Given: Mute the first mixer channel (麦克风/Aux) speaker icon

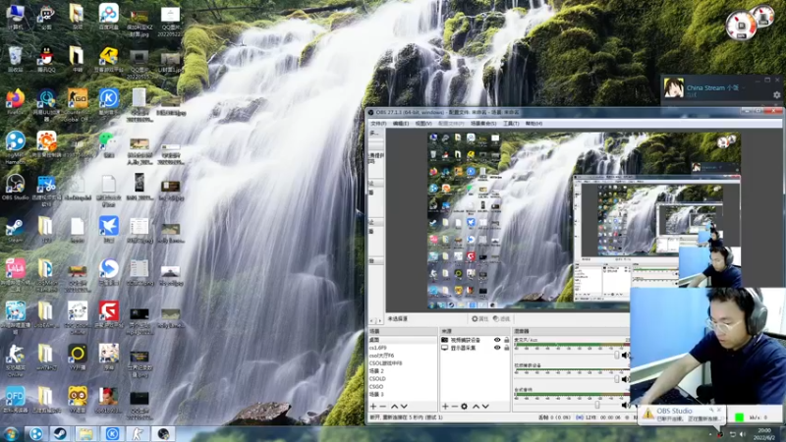Looking at the screenshot, I should (625, 356).
